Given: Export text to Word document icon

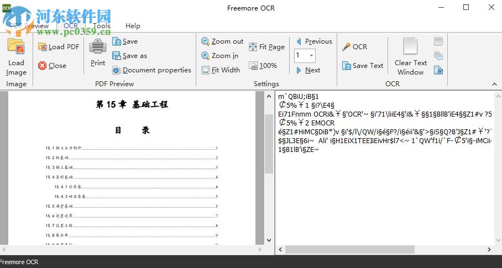Looking at the screenshot, I should 438,70.
